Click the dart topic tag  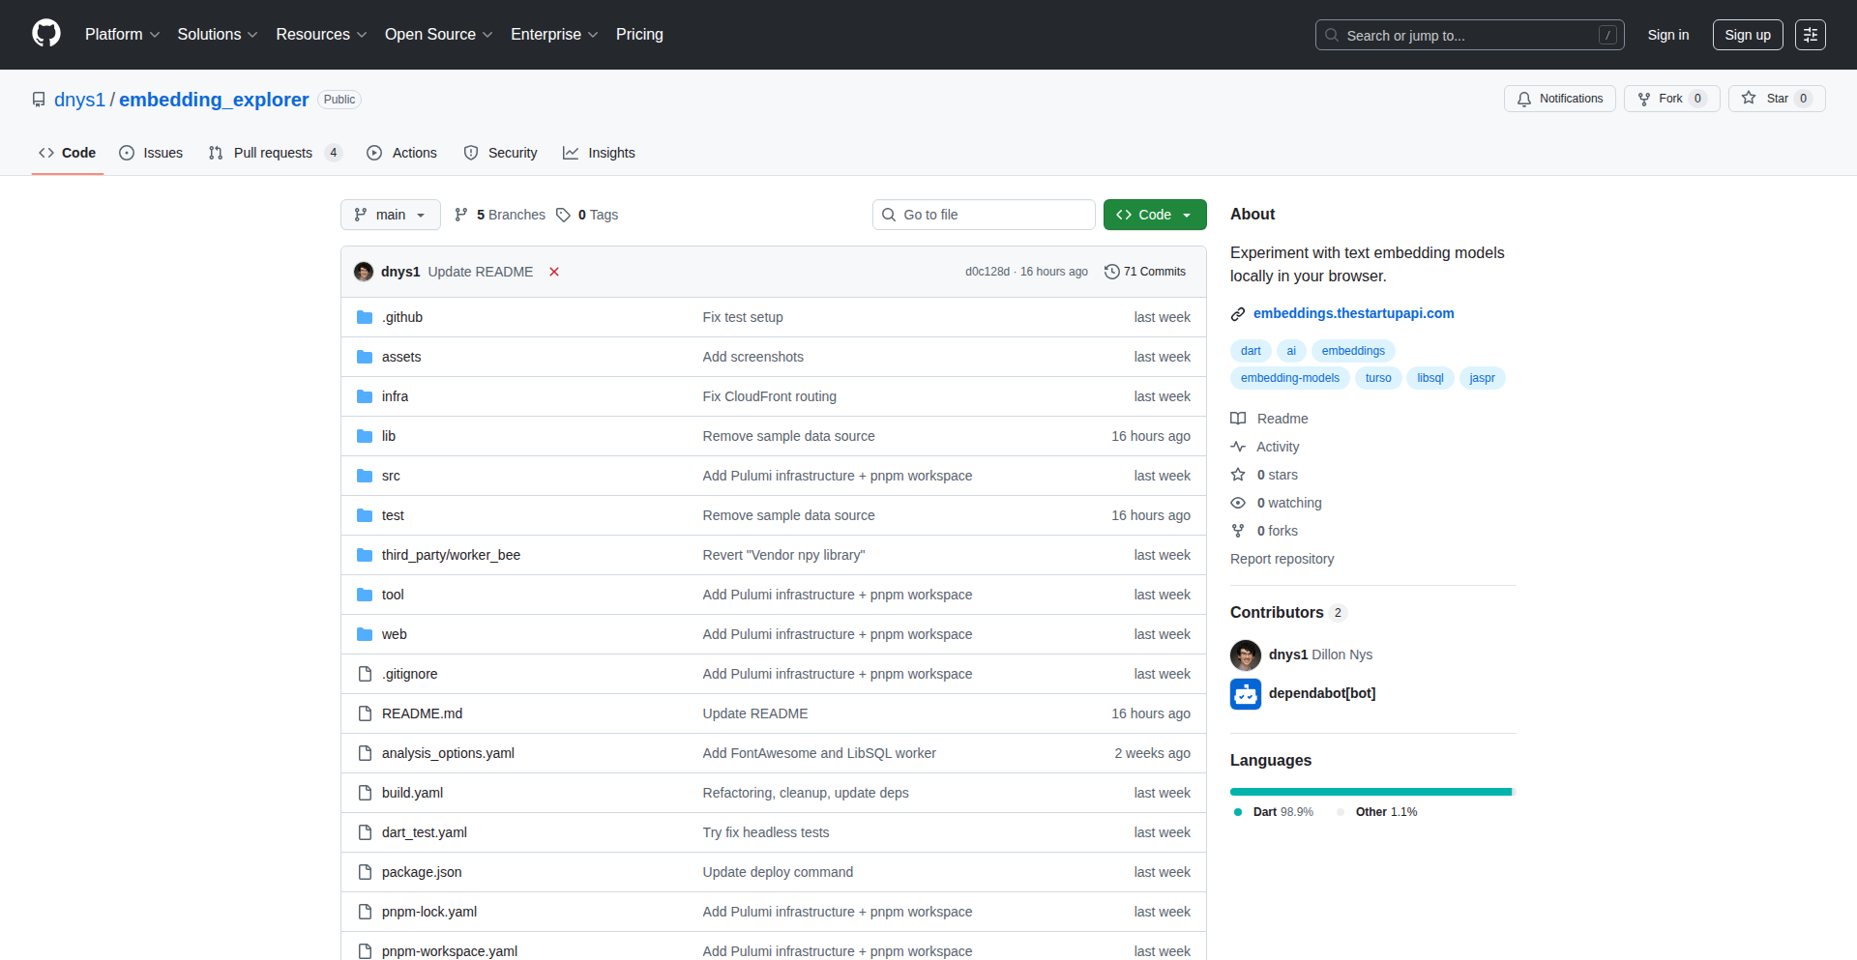point(1251,351)
